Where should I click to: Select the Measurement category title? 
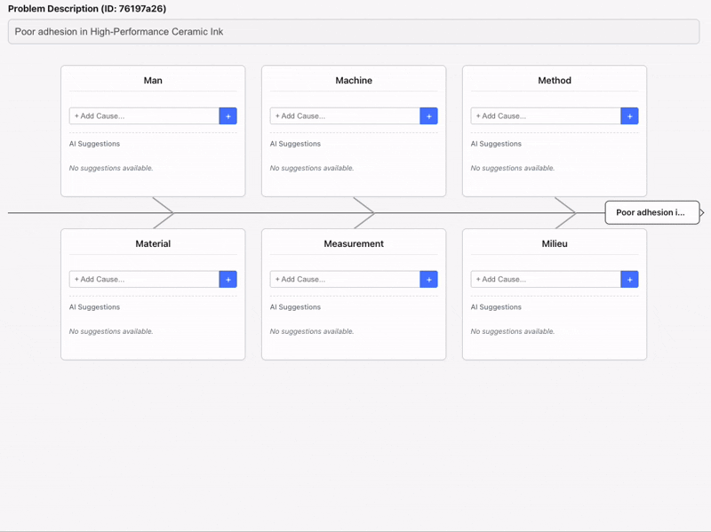[x=354, y=243]
